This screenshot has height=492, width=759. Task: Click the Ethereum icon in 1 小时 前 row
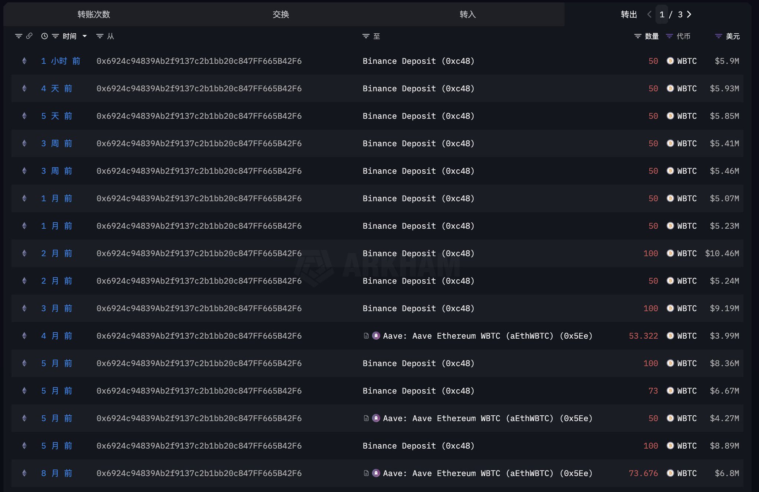click(x=24, y=61)
